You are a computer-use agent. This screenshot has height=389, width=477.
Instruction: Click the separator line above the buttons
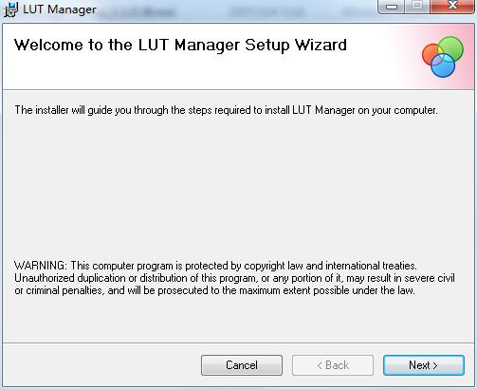point(238,343)
